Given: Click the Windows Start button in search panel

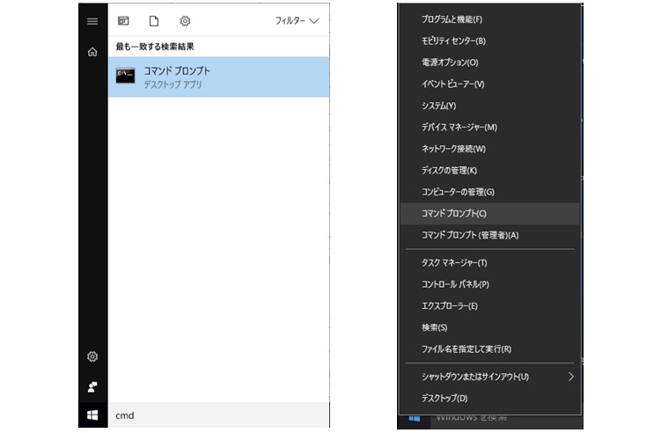Looking at the screenshot, I should (x=92, y=415).
